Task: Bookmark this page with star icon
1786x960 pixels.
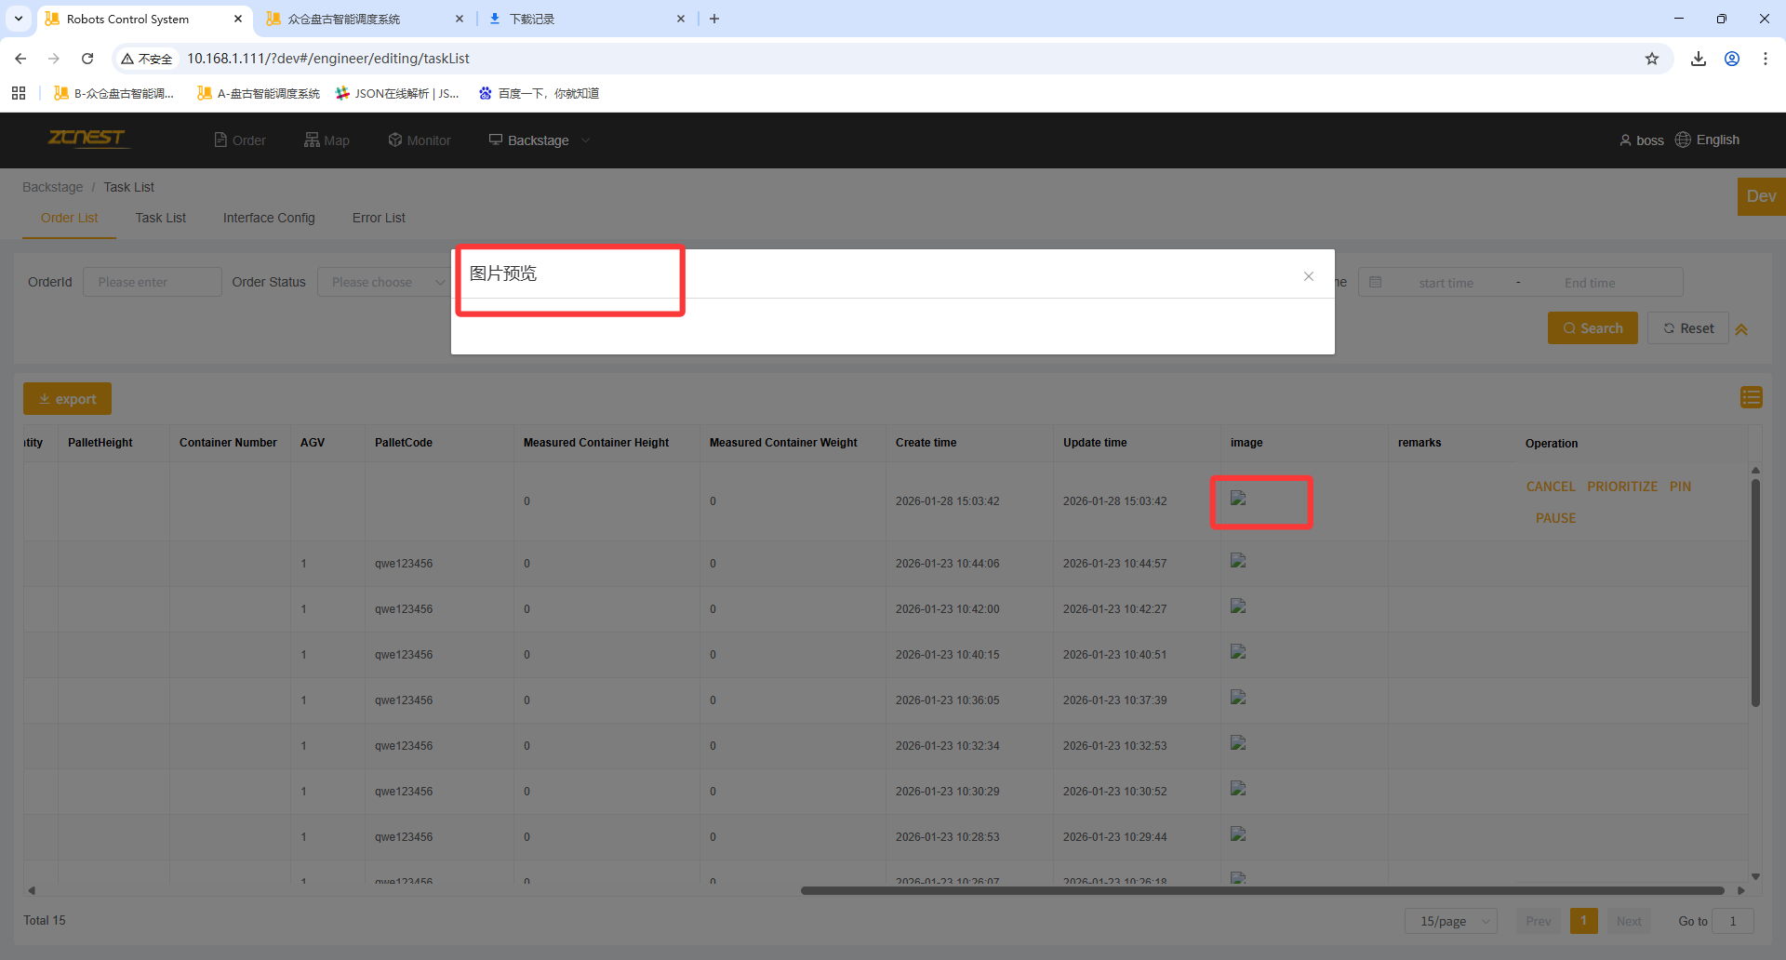Action: [x=1651, y=59]
